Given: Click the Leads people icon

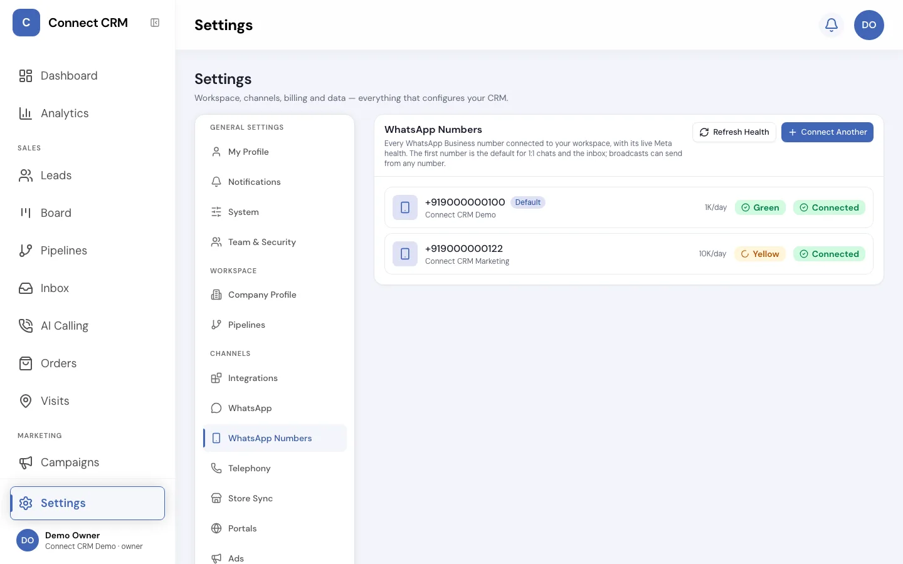Looking at the screenshot, I should coord(26,175).
